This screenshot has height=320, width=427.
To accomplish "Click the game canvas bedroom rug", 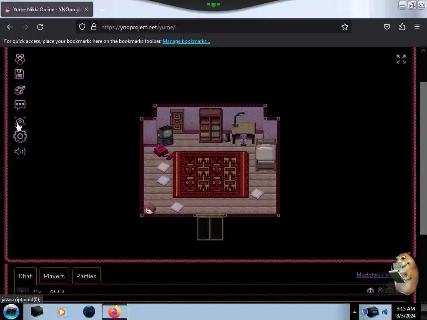I will 211,175.
